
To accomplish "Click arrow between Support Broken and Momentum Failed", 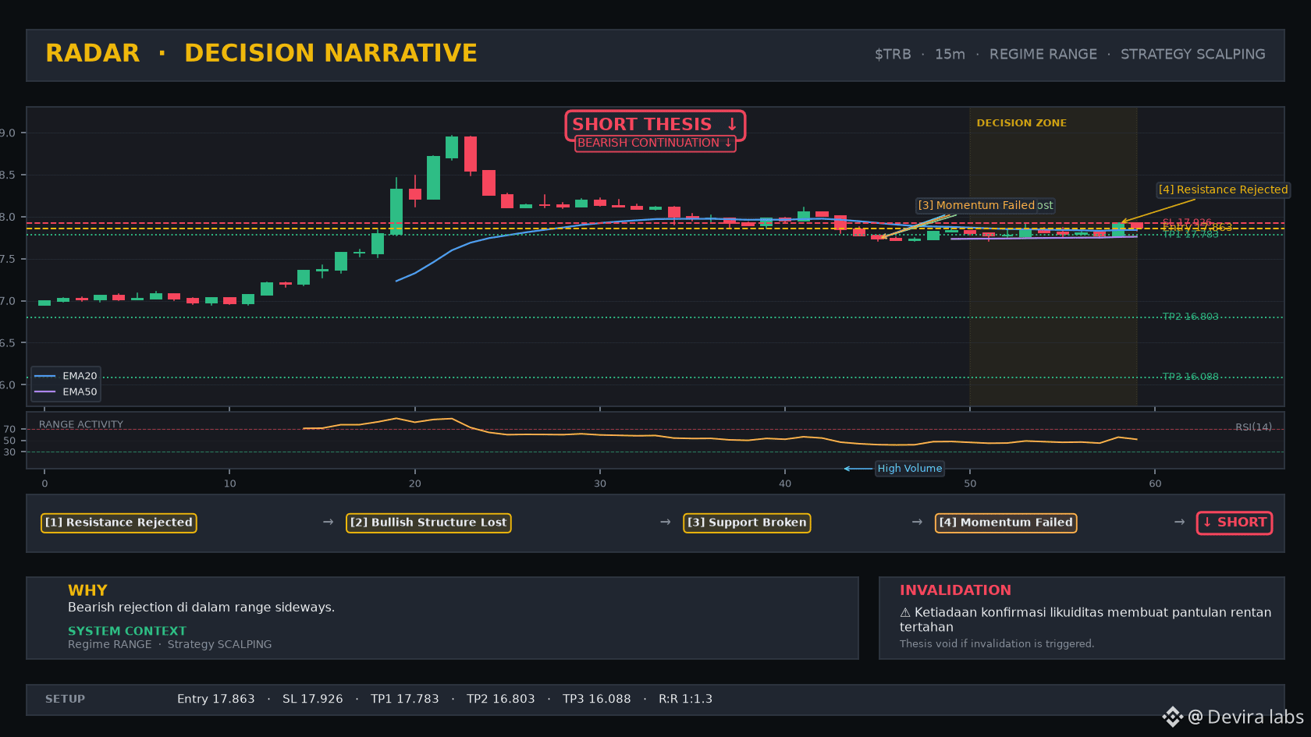I will click(x=918, y=522).
